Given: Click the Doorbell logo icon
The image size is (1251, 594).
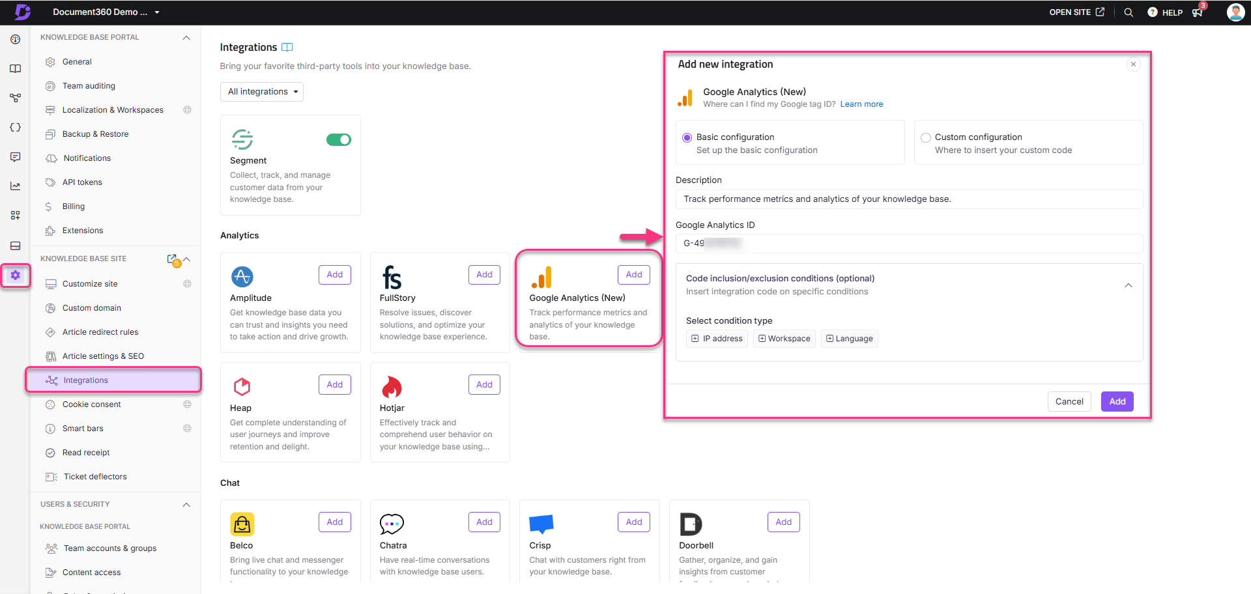Looking at the screenshot, I should point(691,524).
